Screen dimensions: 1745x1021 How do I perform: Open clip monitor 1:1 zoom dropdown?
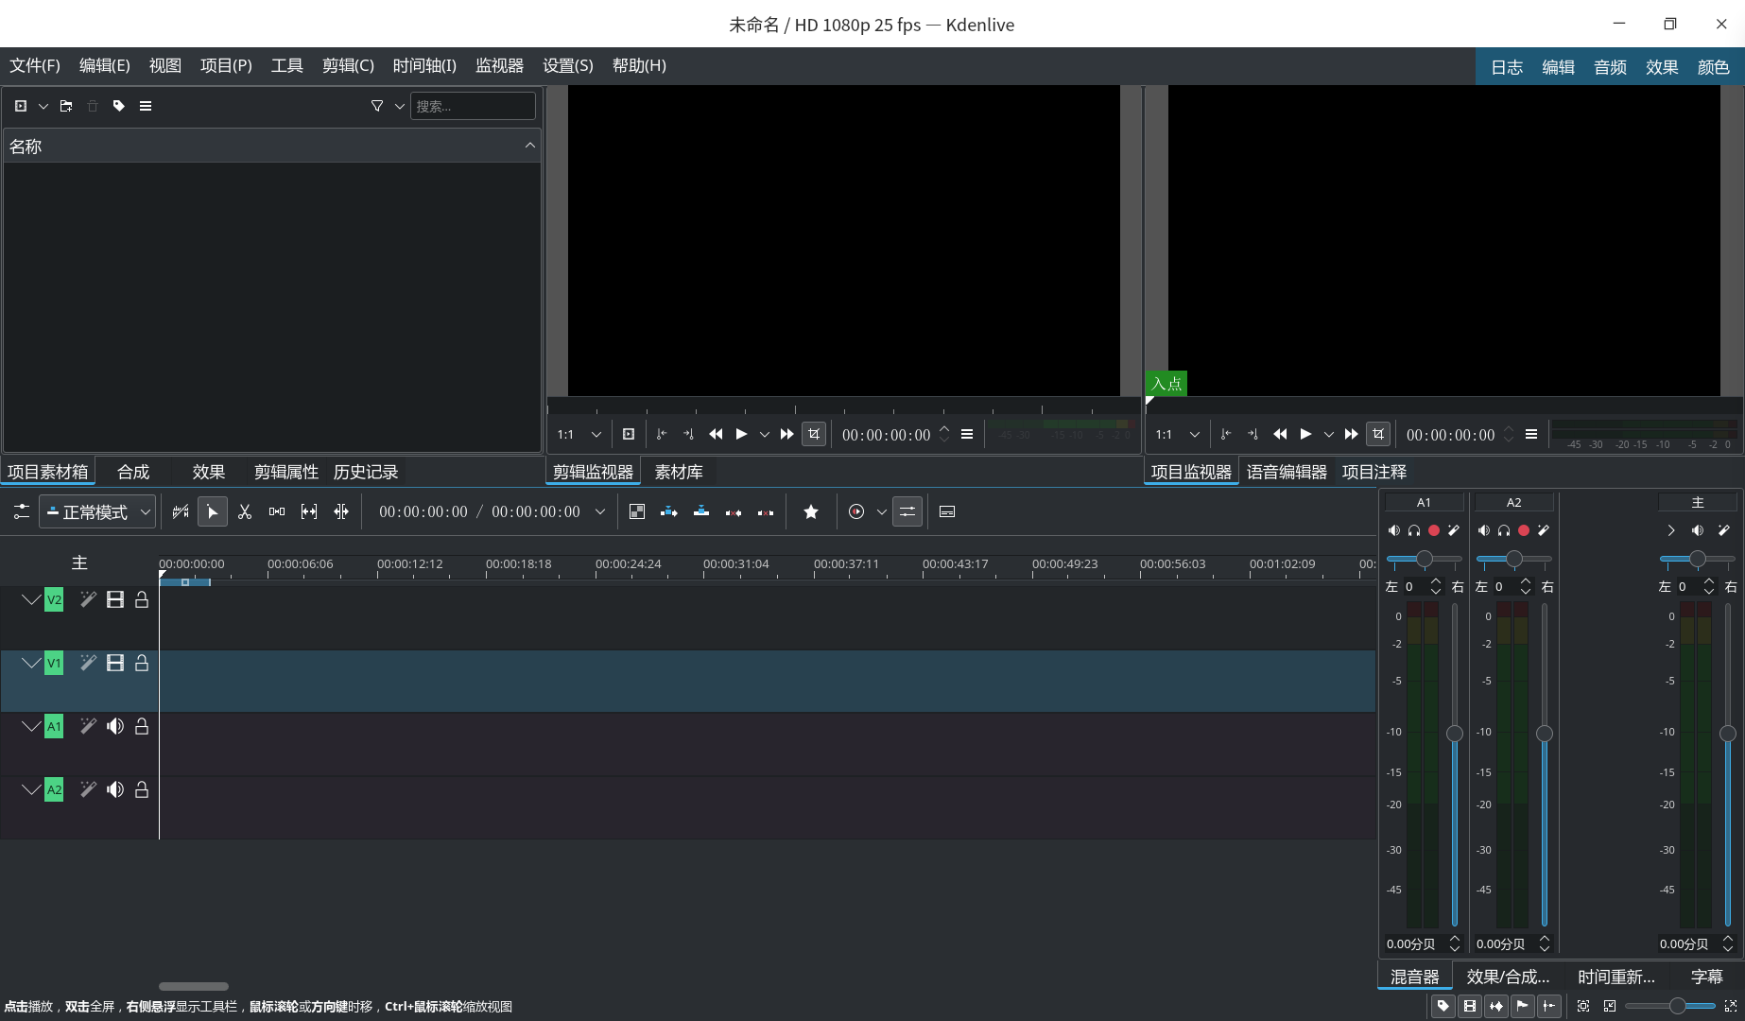point(596,434)
